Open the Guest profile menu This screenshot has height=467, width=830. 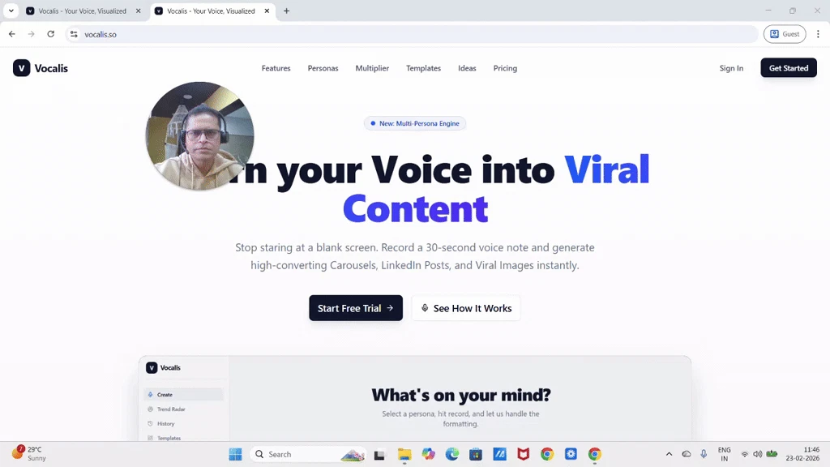pyautogui.click(x=785, y=34)
